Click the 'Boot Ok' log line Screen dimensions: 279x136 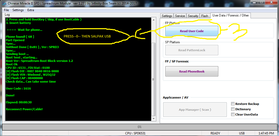[x=12, y=64]
